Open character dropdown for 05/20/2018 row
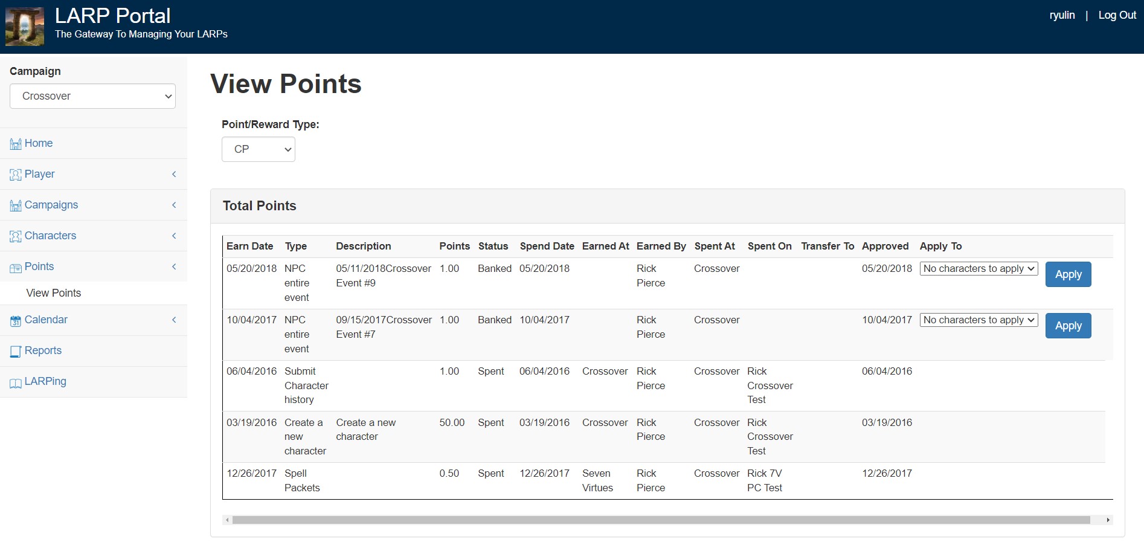The width and height of the screenshot is (1144, 542). tap(978, 269)
